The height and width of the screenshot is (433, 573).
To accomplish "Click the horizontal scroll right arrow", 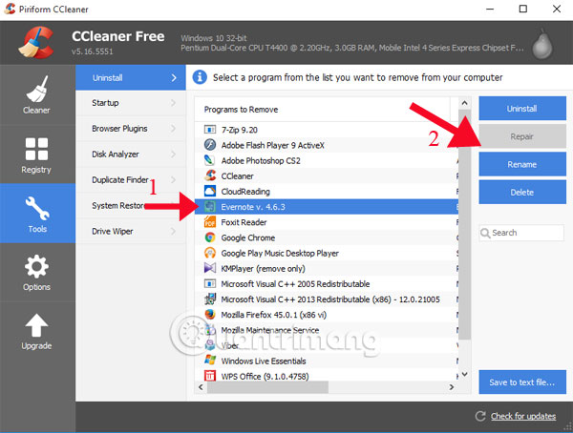I will point(452,387).
